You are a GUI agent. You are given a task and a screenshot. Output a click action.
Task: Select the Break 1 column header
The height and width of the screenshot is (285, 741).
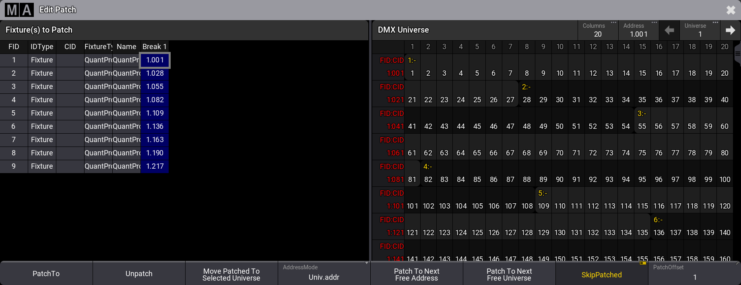coord(154,47)
